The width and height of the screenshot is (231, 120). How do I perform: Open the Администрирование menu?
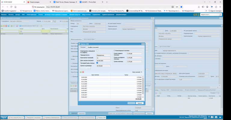pos(108,14)
